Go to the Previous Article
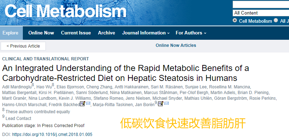 (23, 46)
